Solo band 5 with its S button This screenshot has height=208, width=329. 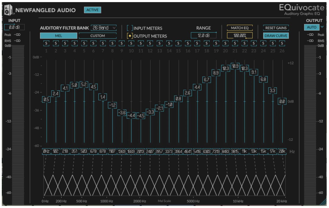84,43
